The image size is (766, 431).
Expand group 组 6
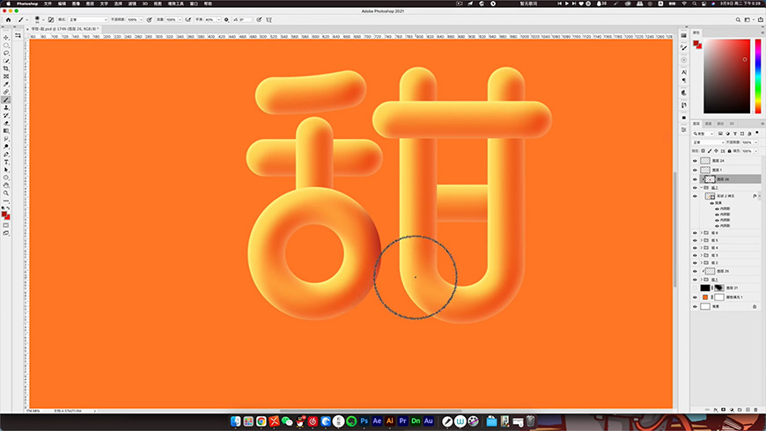pyautogui.click(x=702, y=233)
